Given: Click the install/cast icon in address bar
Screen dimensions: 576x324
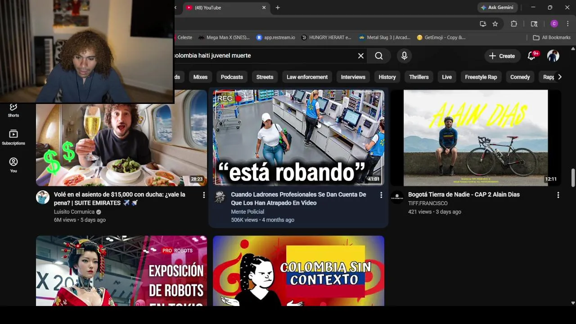Looking at the screenshot, I should 483,24.
